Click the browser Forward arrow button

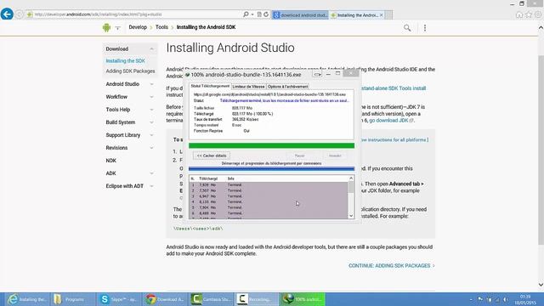click(x=19, y=14)
